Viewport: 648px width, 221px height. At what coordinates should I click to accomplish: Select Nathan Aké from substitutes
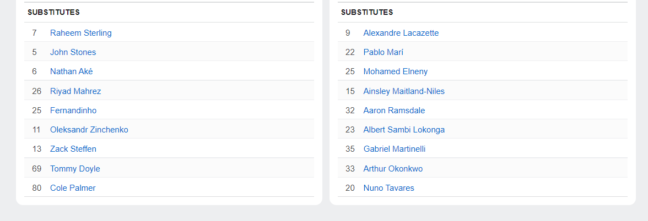pos(71,71)
